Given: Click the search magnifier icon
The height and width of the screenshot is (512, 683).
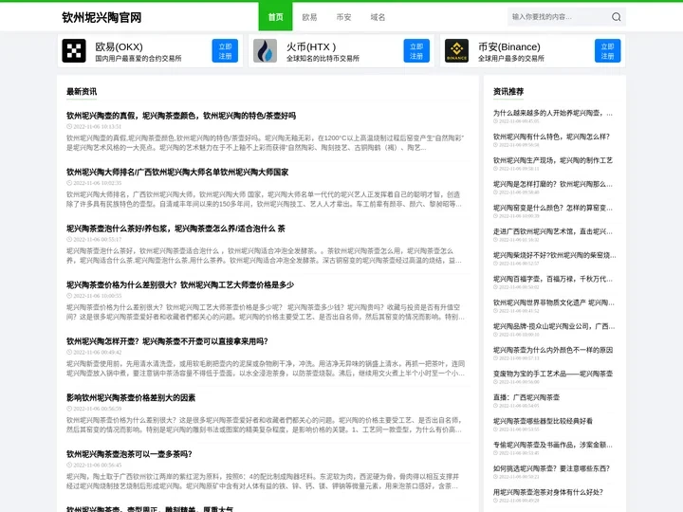Looking at the screenshot, I should (x=616, y=17).
